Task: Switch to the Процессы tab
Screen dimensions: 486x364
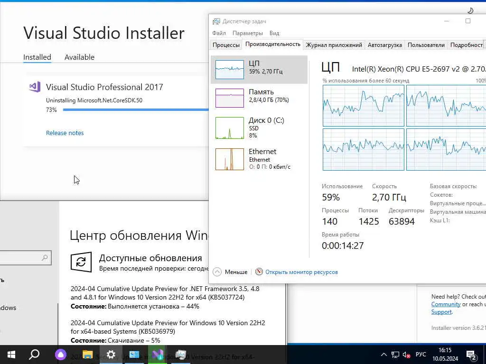Action: 226,45
